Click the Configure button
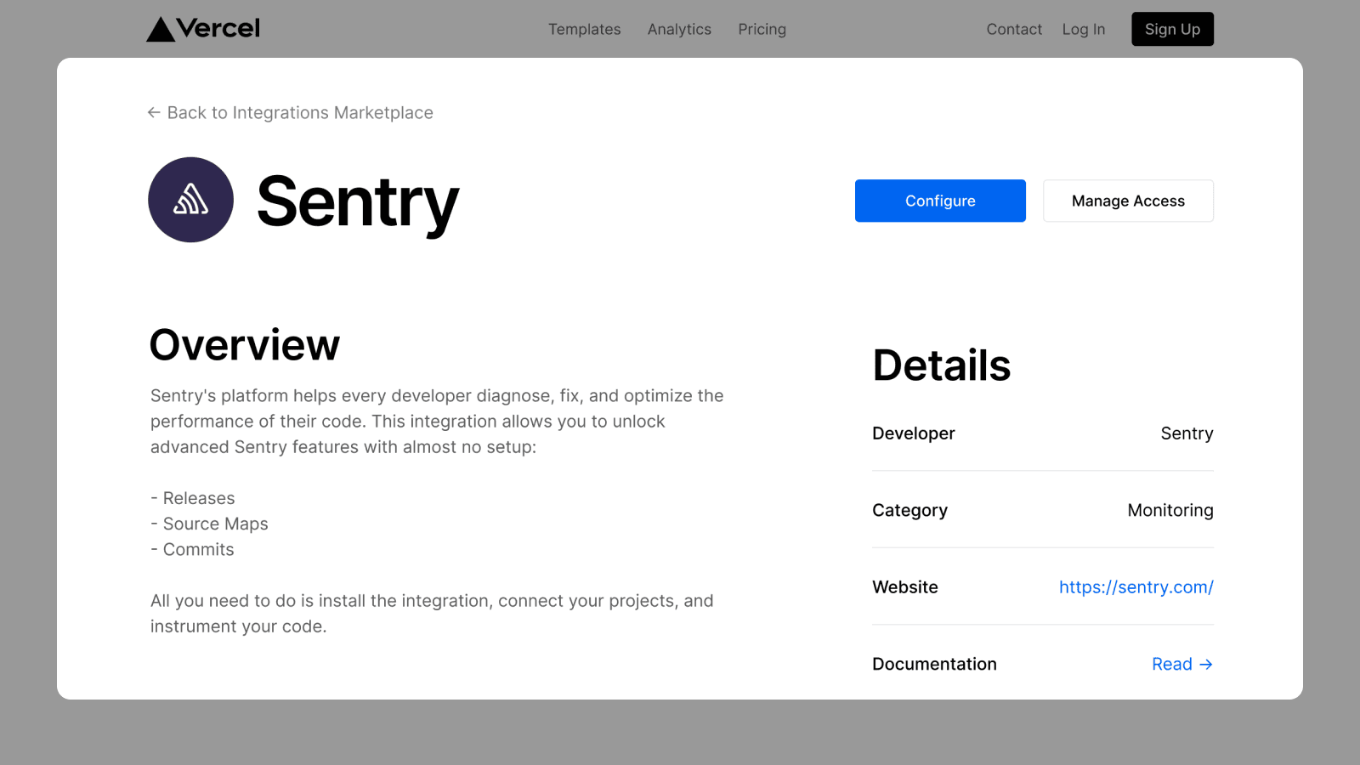Viewport: 1360px width, 765px height. pos(940,201)
